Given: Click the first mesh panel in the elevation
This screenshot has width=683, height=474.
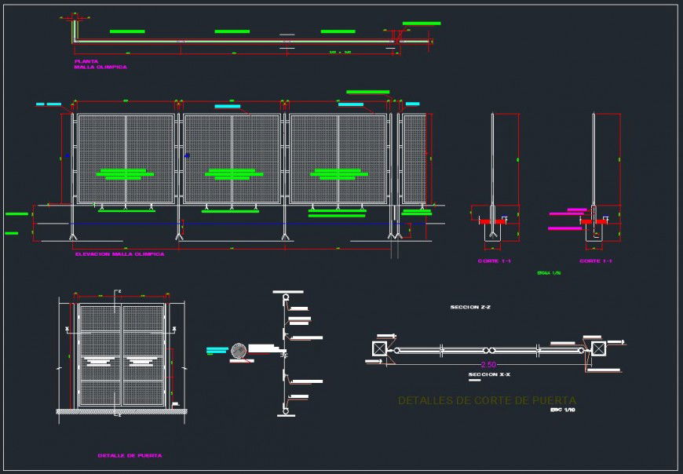Looking at the screenshot, I should [x=126, y=157].
